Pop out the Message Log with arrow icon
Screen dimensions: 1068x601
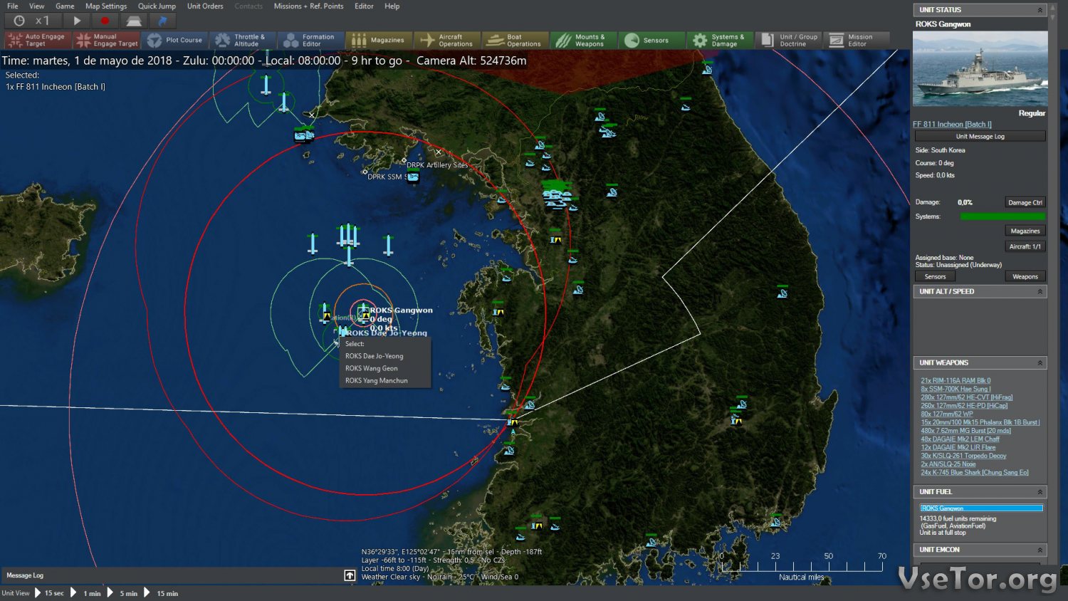pos(350,575)
